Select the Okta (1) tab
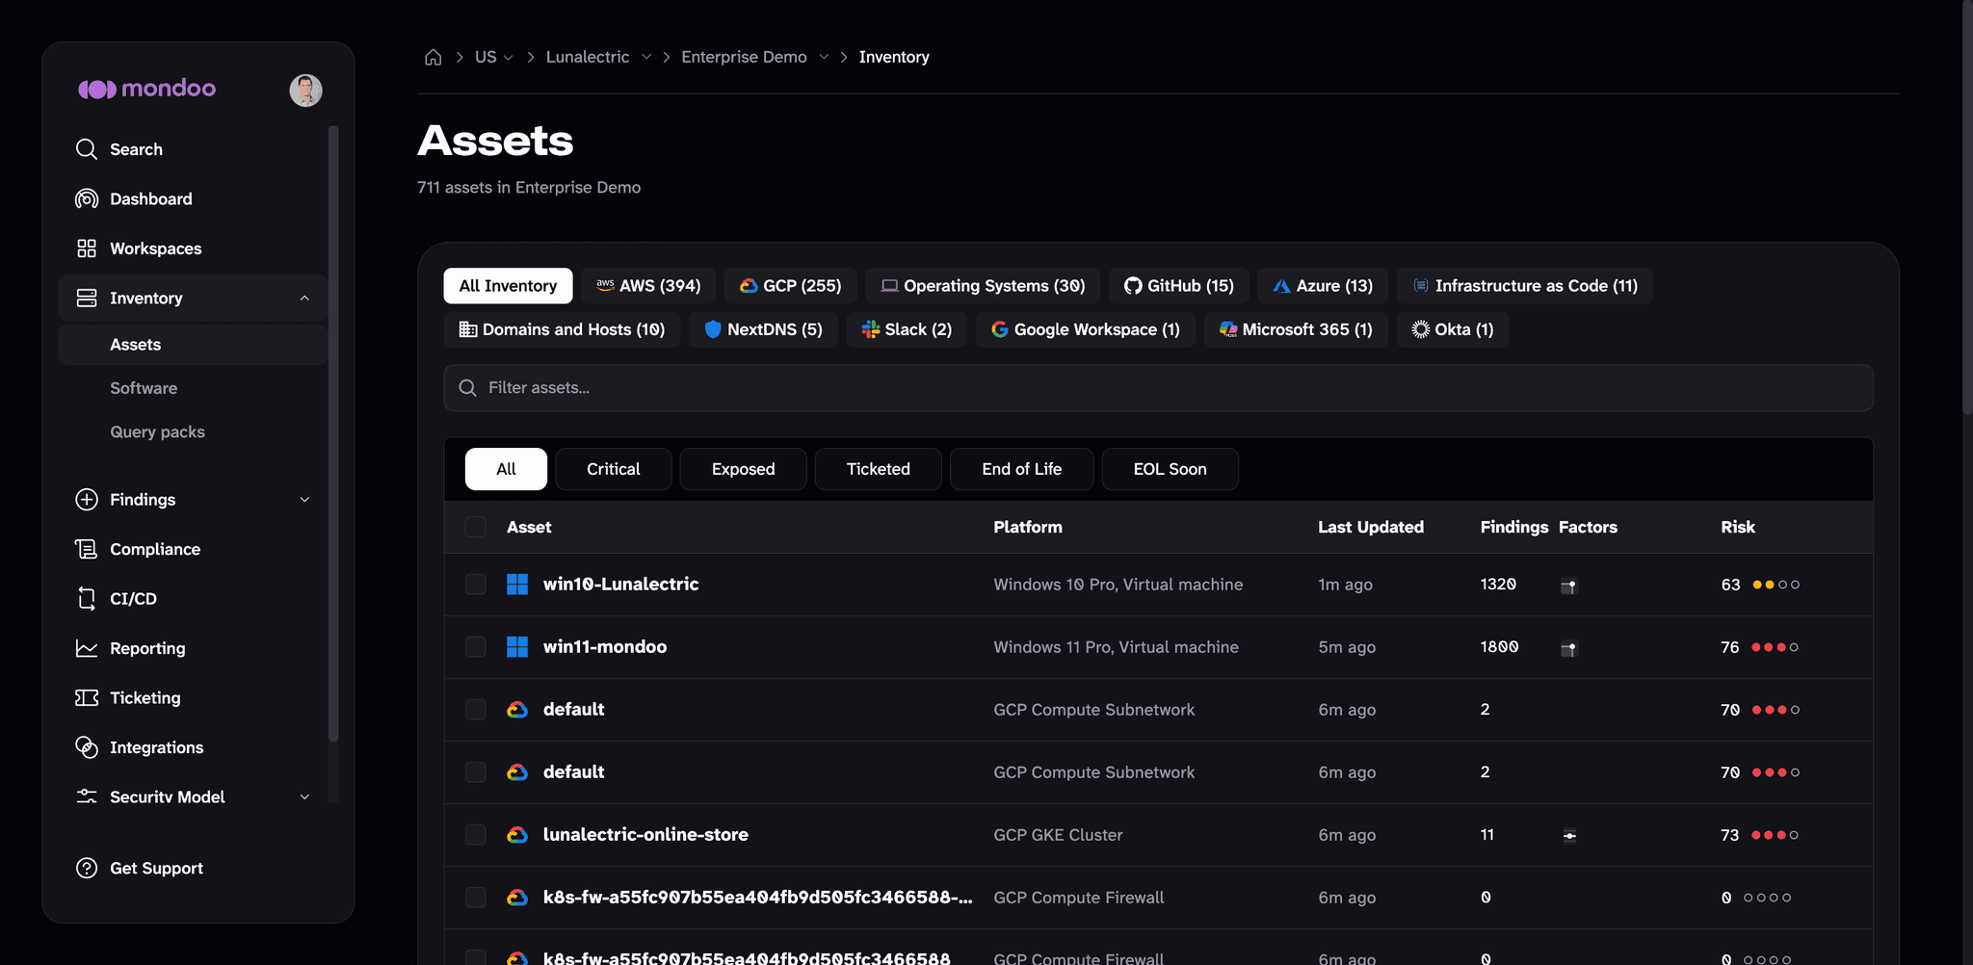1973x965 pixels. click(1453, 329)
